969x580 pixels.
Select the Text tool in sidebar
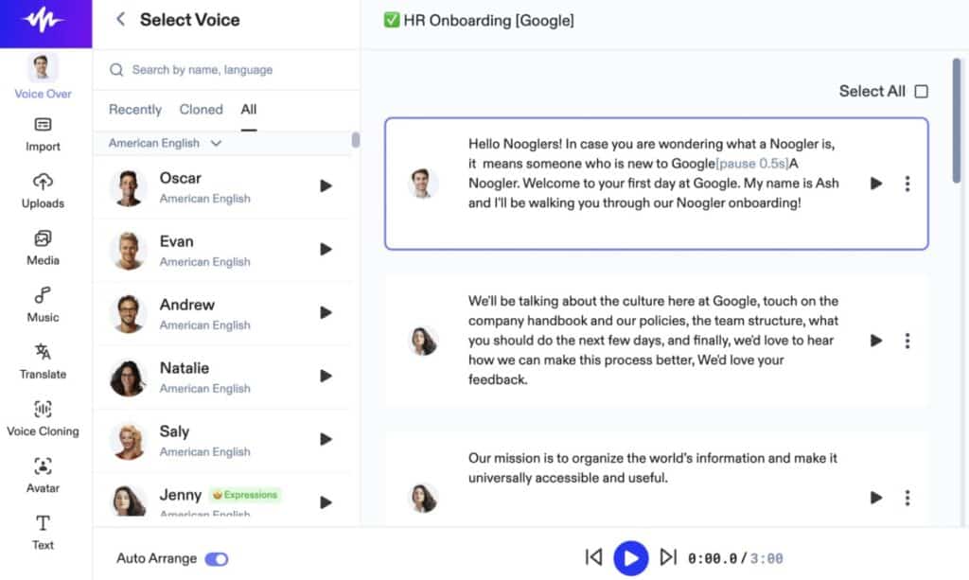click(43, 532)
